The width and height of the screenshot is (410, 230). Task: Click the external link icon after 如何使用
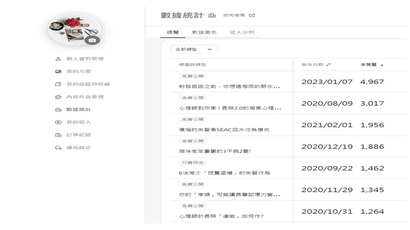click(252, 15)
